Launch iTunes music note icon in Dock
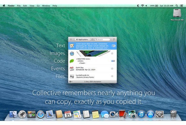The height and width of the screenshot is (125, 186). point(141,114)
